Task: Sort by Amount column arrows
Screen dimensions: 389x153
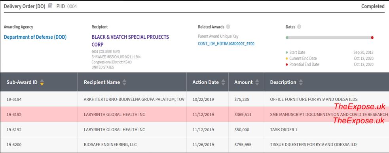Action: point(257,82)
